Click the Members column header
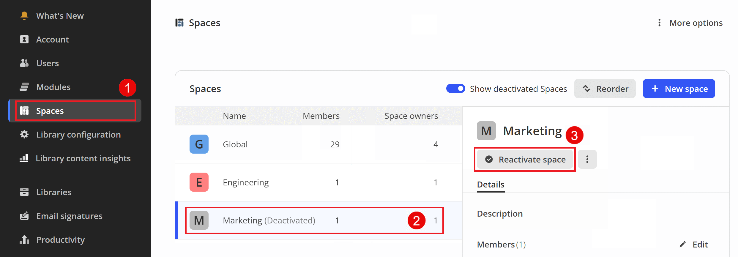The image size is (738, 257). (321, 116)
